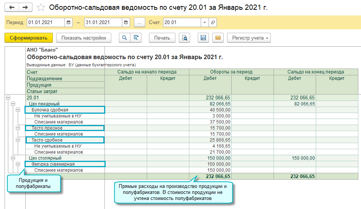361x209 pixels.
Task: Send report by email envelope icon
Action: 218,38
